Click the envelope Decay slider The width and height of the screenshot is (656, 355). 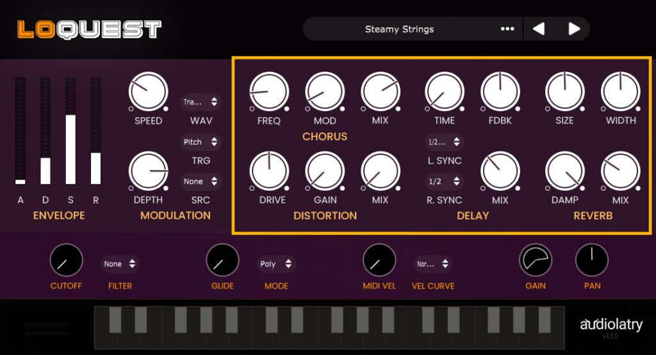click(45, 130)
